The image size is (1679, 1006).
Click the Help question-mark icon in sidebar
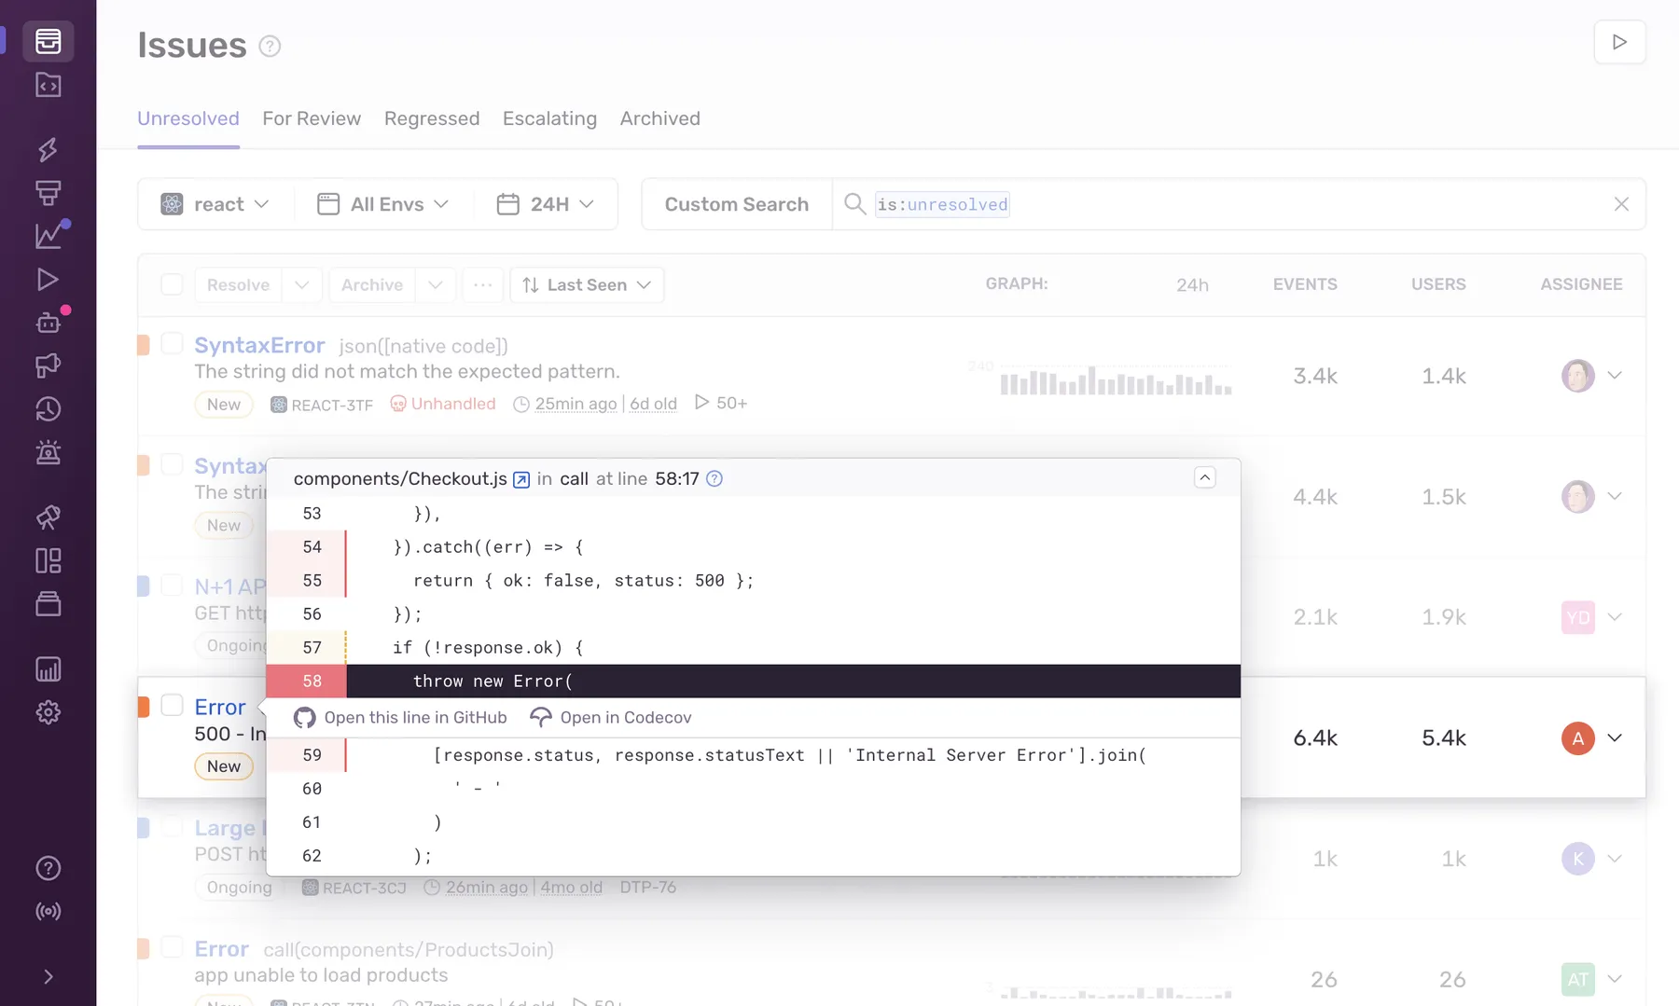48,868
